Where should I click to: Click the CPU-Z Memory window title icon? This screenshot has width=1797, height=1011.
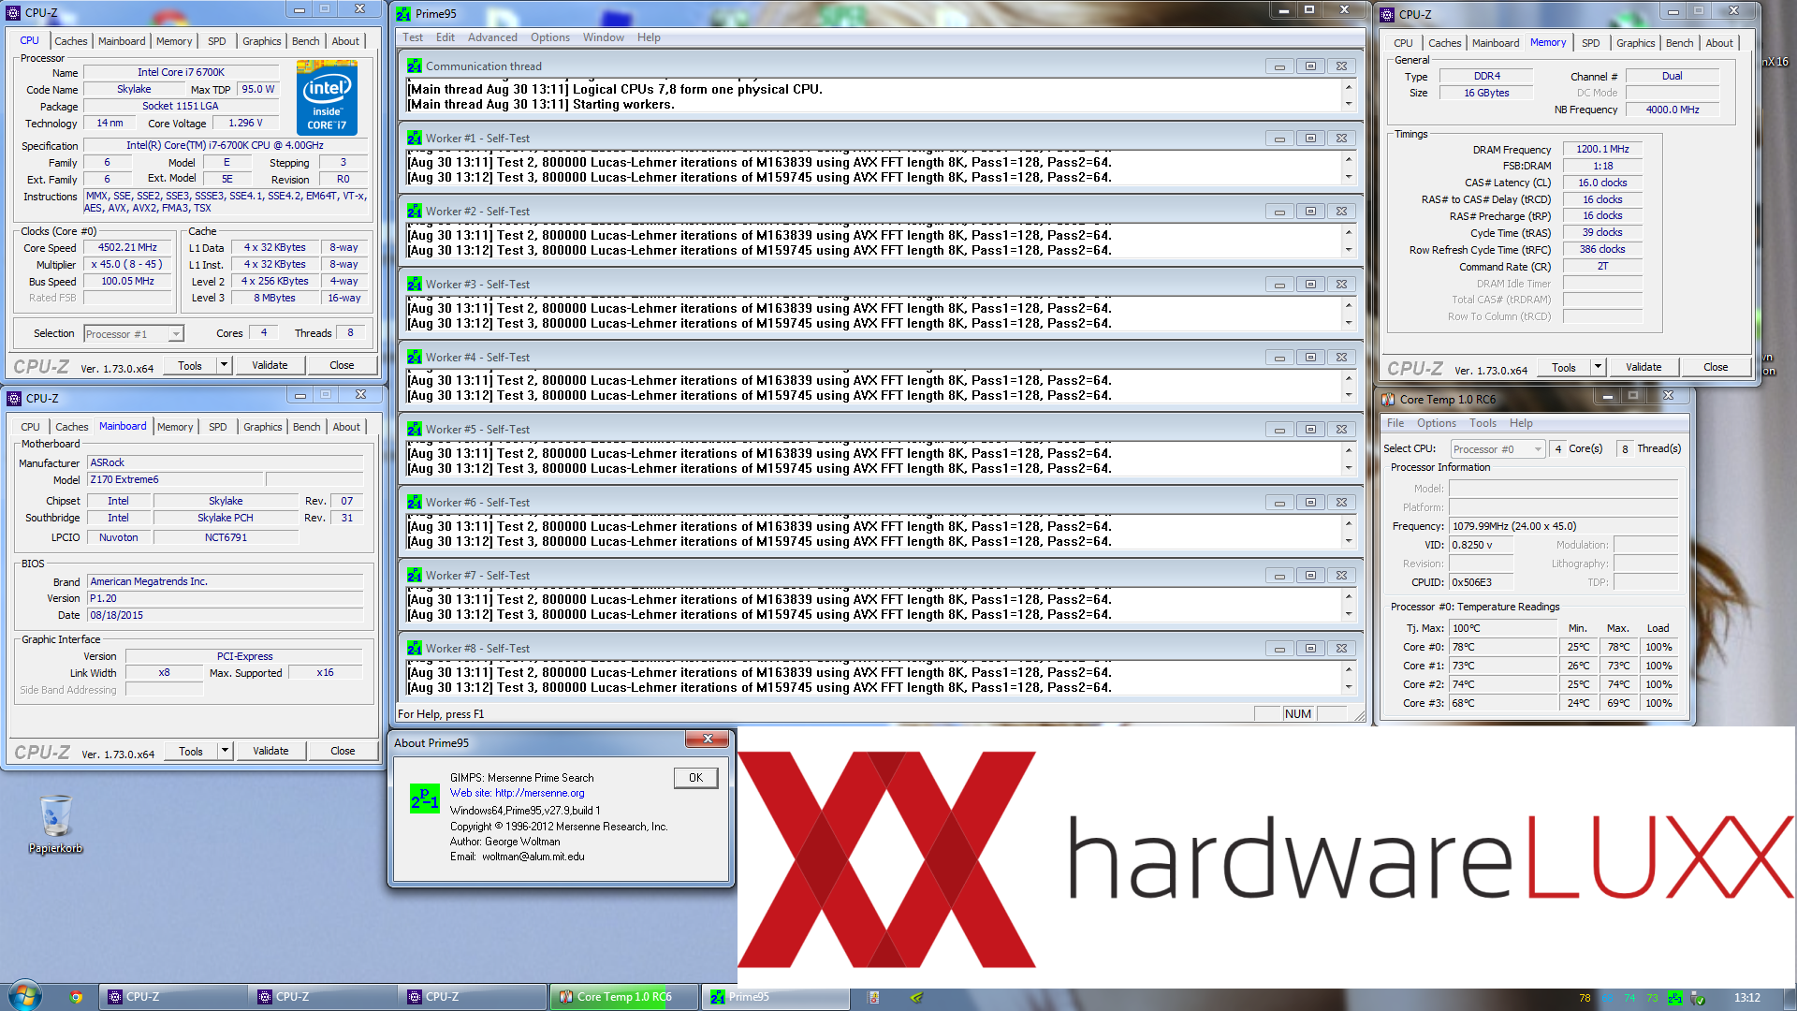pos(1388,15)
